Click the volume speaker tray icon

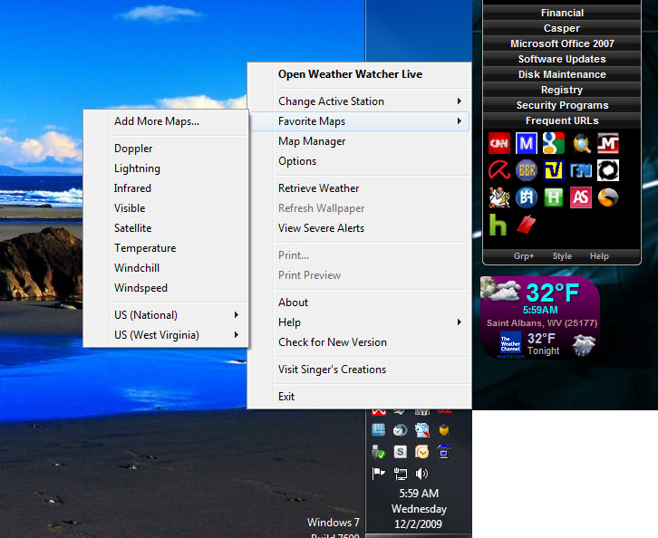(x=422, y=474)
